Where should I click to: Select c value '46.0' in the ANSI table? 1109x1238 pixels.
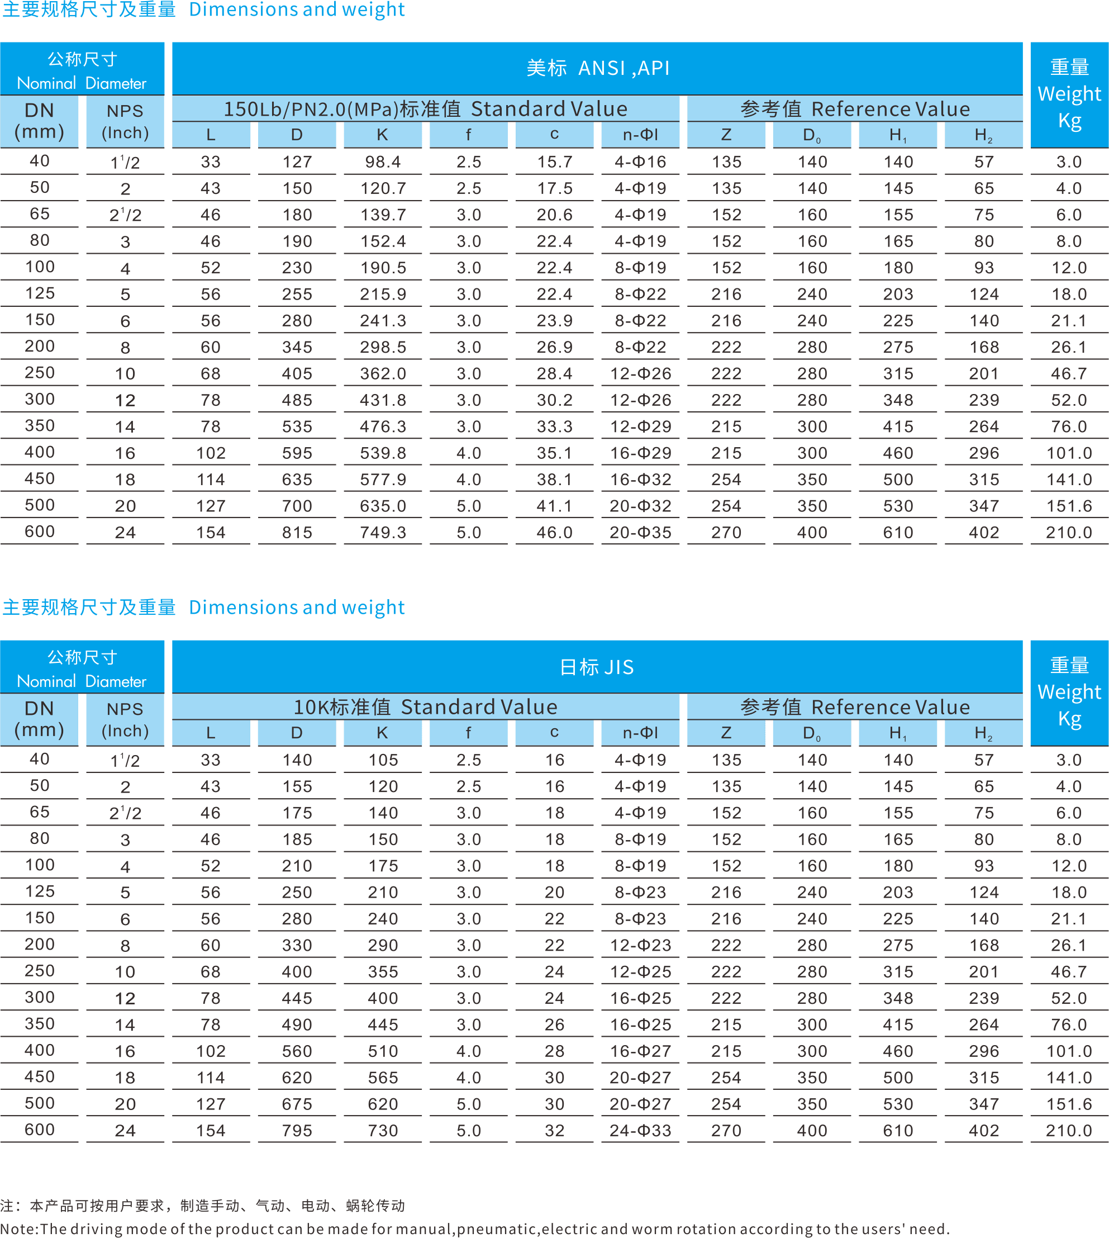554,533
